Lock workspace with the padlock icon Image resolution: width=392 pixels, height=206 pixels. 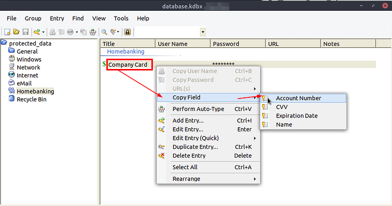pyautogui.click(x=127, y=32)
